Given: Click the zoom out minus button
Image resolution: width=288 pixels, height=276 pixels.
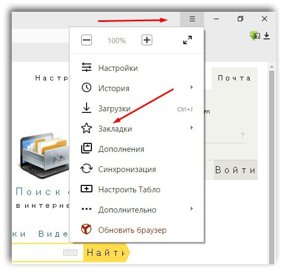Looking at the screenshot, I should (x=87, y=40).
